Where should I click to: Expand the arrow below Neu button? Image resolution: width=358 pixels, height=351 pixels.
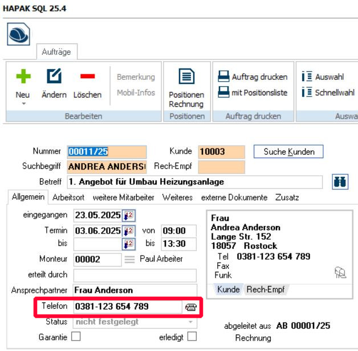tap(22, 104)
